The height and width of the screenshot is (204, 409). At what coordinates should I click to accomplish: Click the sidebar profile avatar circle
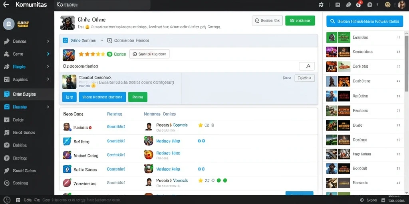(8, 24)
